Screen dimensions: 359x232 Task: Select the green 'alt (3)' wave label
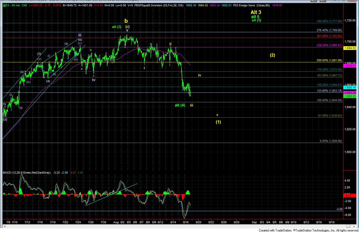click(117, 27)
